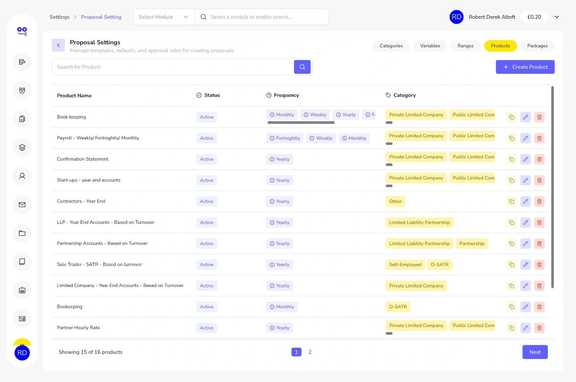Delete the Contractors - Year End product

pos(539,202)
